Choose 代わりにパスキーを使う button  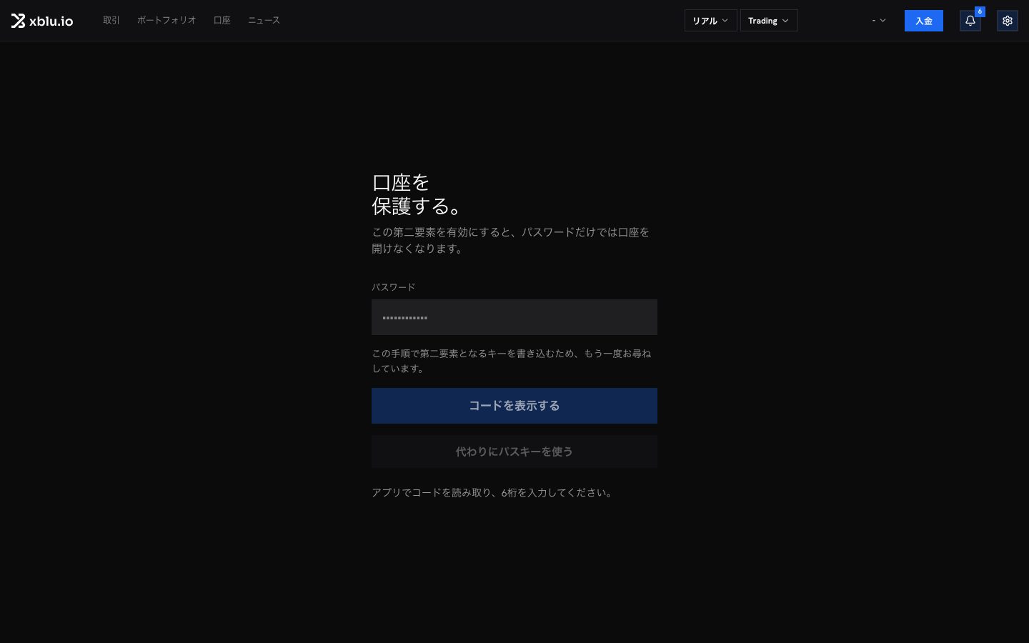point(514,452)
